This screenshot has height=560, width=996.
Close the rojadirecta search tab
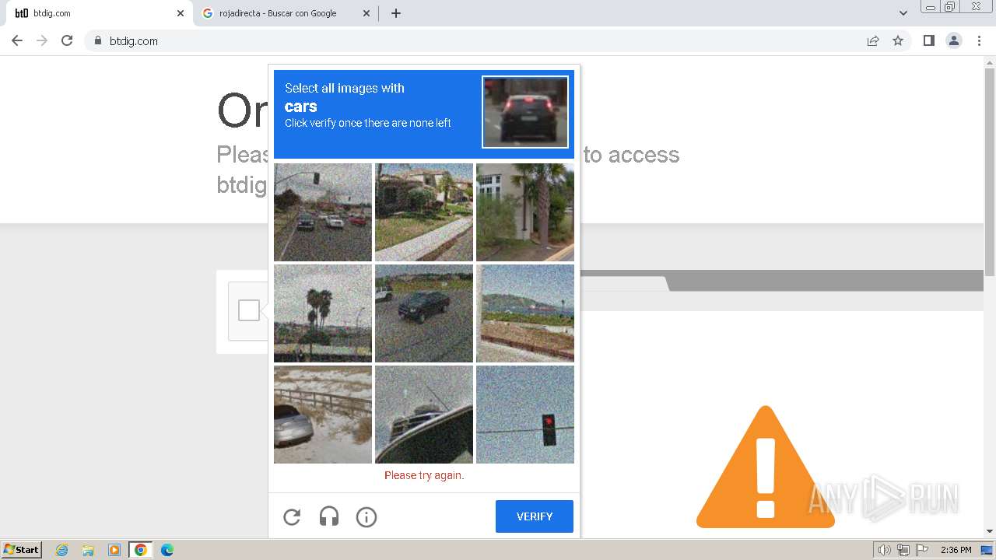[x=366, y=13]
